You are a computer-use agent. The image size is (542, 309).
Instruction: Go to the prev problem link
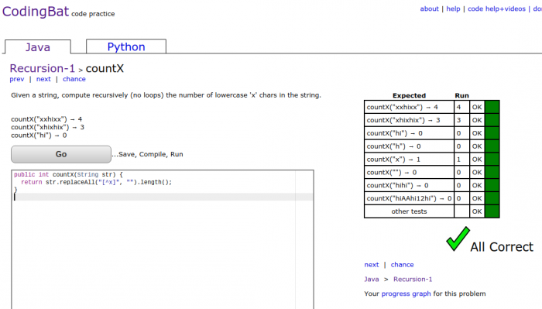[17, 79]
